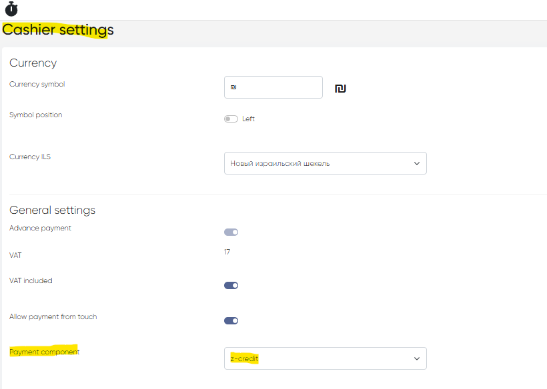Click the Advance payment label
The height and width of the screenshot is (389, 547).
tap(40, 228)
